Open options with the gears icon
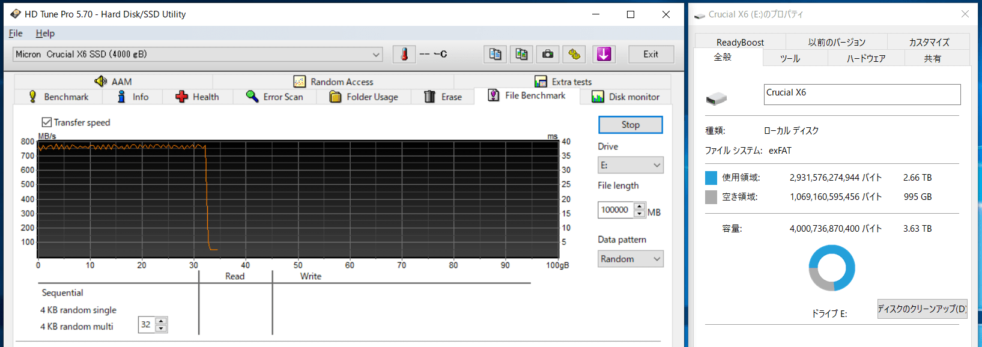The width and height of the screenshot is (982, 347). coord(574,54)
